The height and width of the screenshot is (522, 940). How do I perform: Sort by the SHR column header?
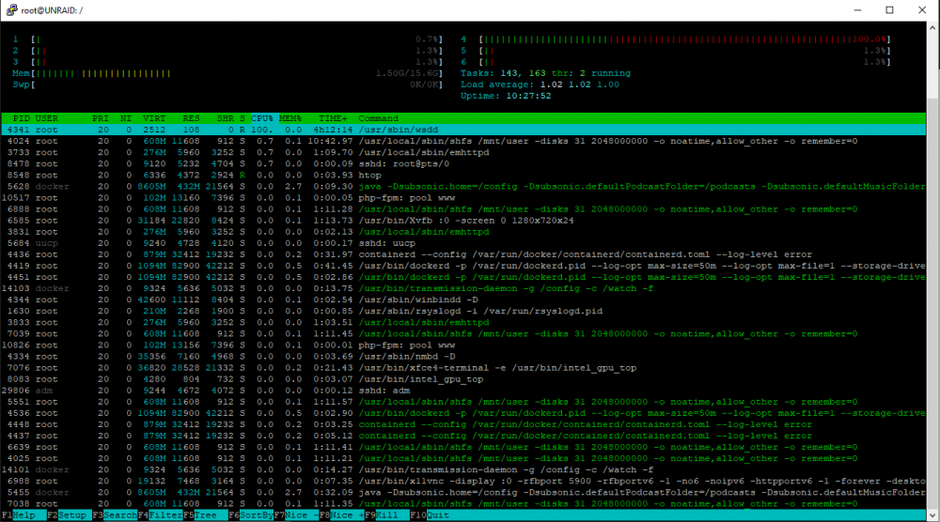[x=226, y=118]
